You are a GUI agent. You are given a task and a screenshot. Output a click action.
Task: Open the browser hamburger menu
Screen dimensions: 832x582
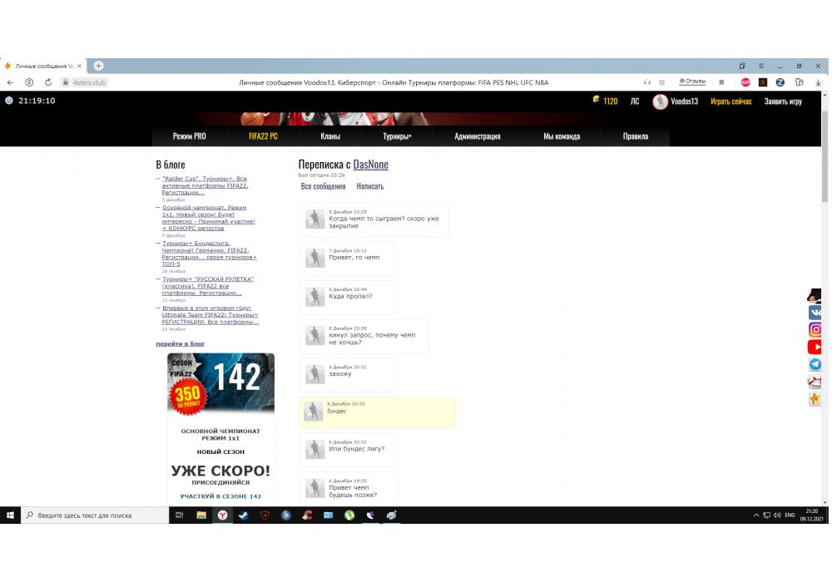761,66
